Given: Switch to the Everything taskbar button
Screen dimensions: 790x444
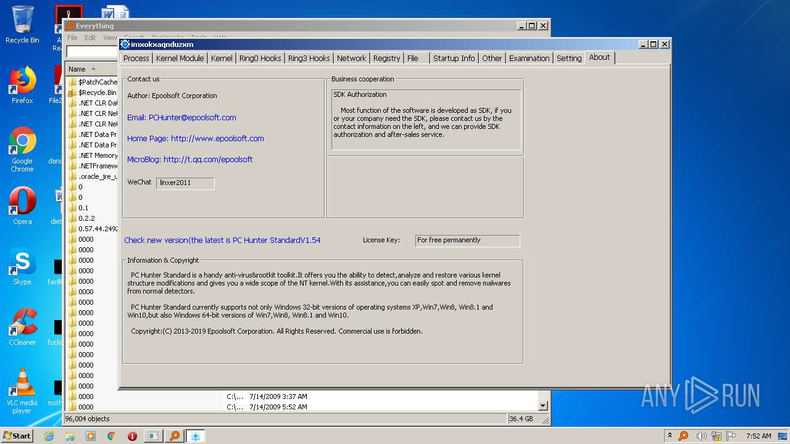Looking at the screenshot, I should click(x=175, y=436).
